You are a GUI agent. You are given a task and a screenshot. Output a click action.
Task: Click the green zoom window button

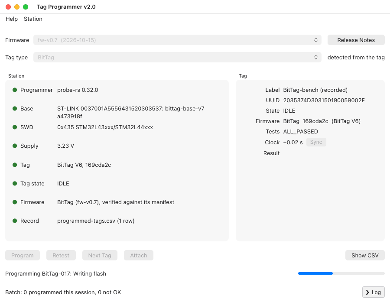coord(26,7)
